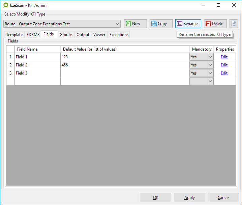Expand Mandatory dropdown for Field 2
Screen dimensions: 242x205
coord(210,65)
